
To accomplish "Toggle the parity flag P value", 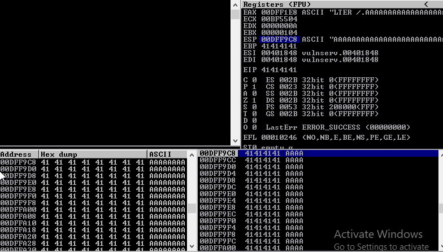I will (x=254, y=87).
